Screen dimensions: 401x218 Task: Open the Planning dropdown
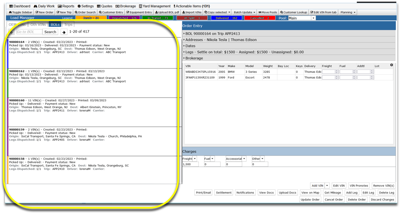click(348, 12)
